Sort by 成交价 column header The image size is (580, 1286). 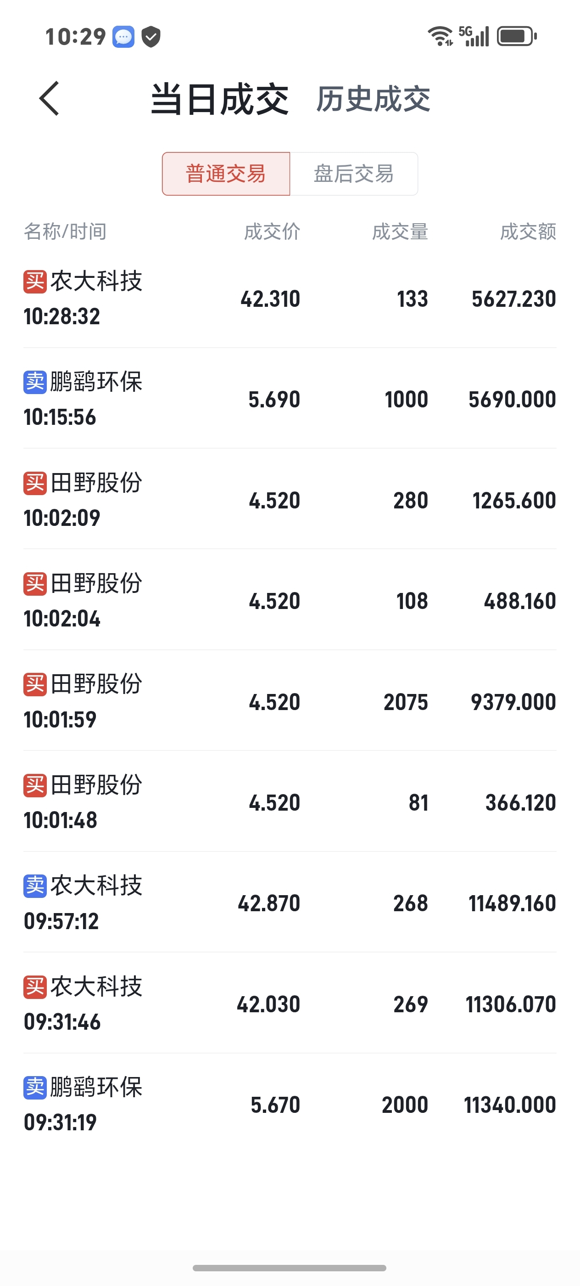tap(272, 231)
